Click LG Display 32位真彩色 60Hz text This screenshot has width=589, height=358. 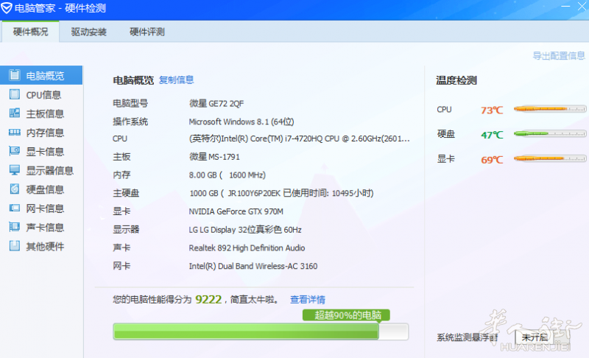click(x=245, y=230)
